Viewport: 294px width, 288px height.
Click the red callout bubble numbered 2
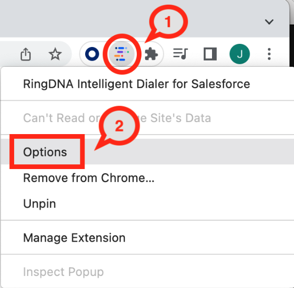tap(119, 126)
